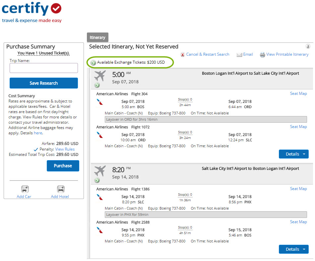Open the baggage fees 'here' link
This screenshot has height=261, width=315.
[x=38, y=133]
